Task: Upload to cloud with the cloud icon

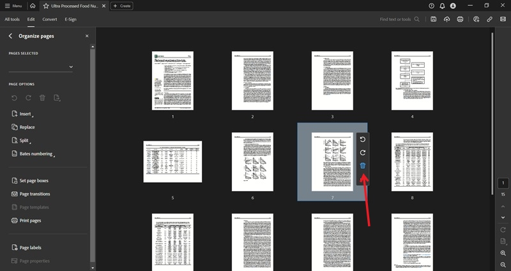Action: (446, 19)
